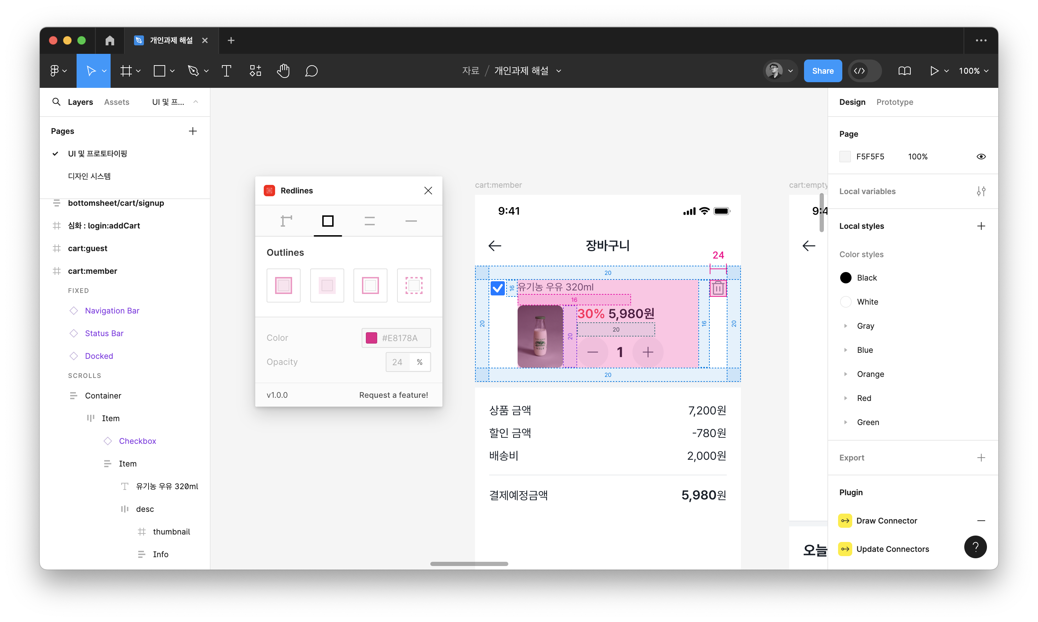Click the Redlines #E8178A color swatch
This screenshot has width=1038, height=622.
[x=371, y=338]
